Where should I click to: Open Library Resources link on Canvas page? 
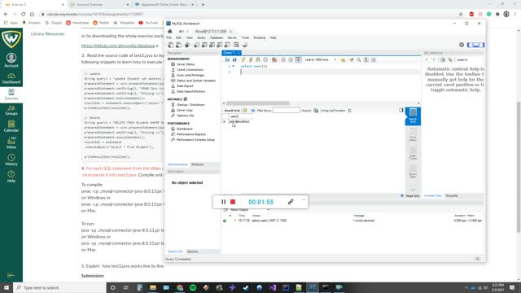(47, 34)
